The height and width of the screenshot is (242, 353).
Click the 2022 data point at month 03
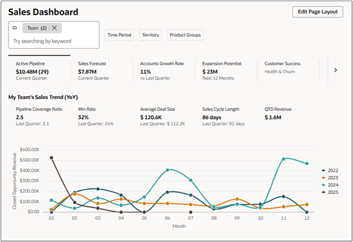coord(98,189)
